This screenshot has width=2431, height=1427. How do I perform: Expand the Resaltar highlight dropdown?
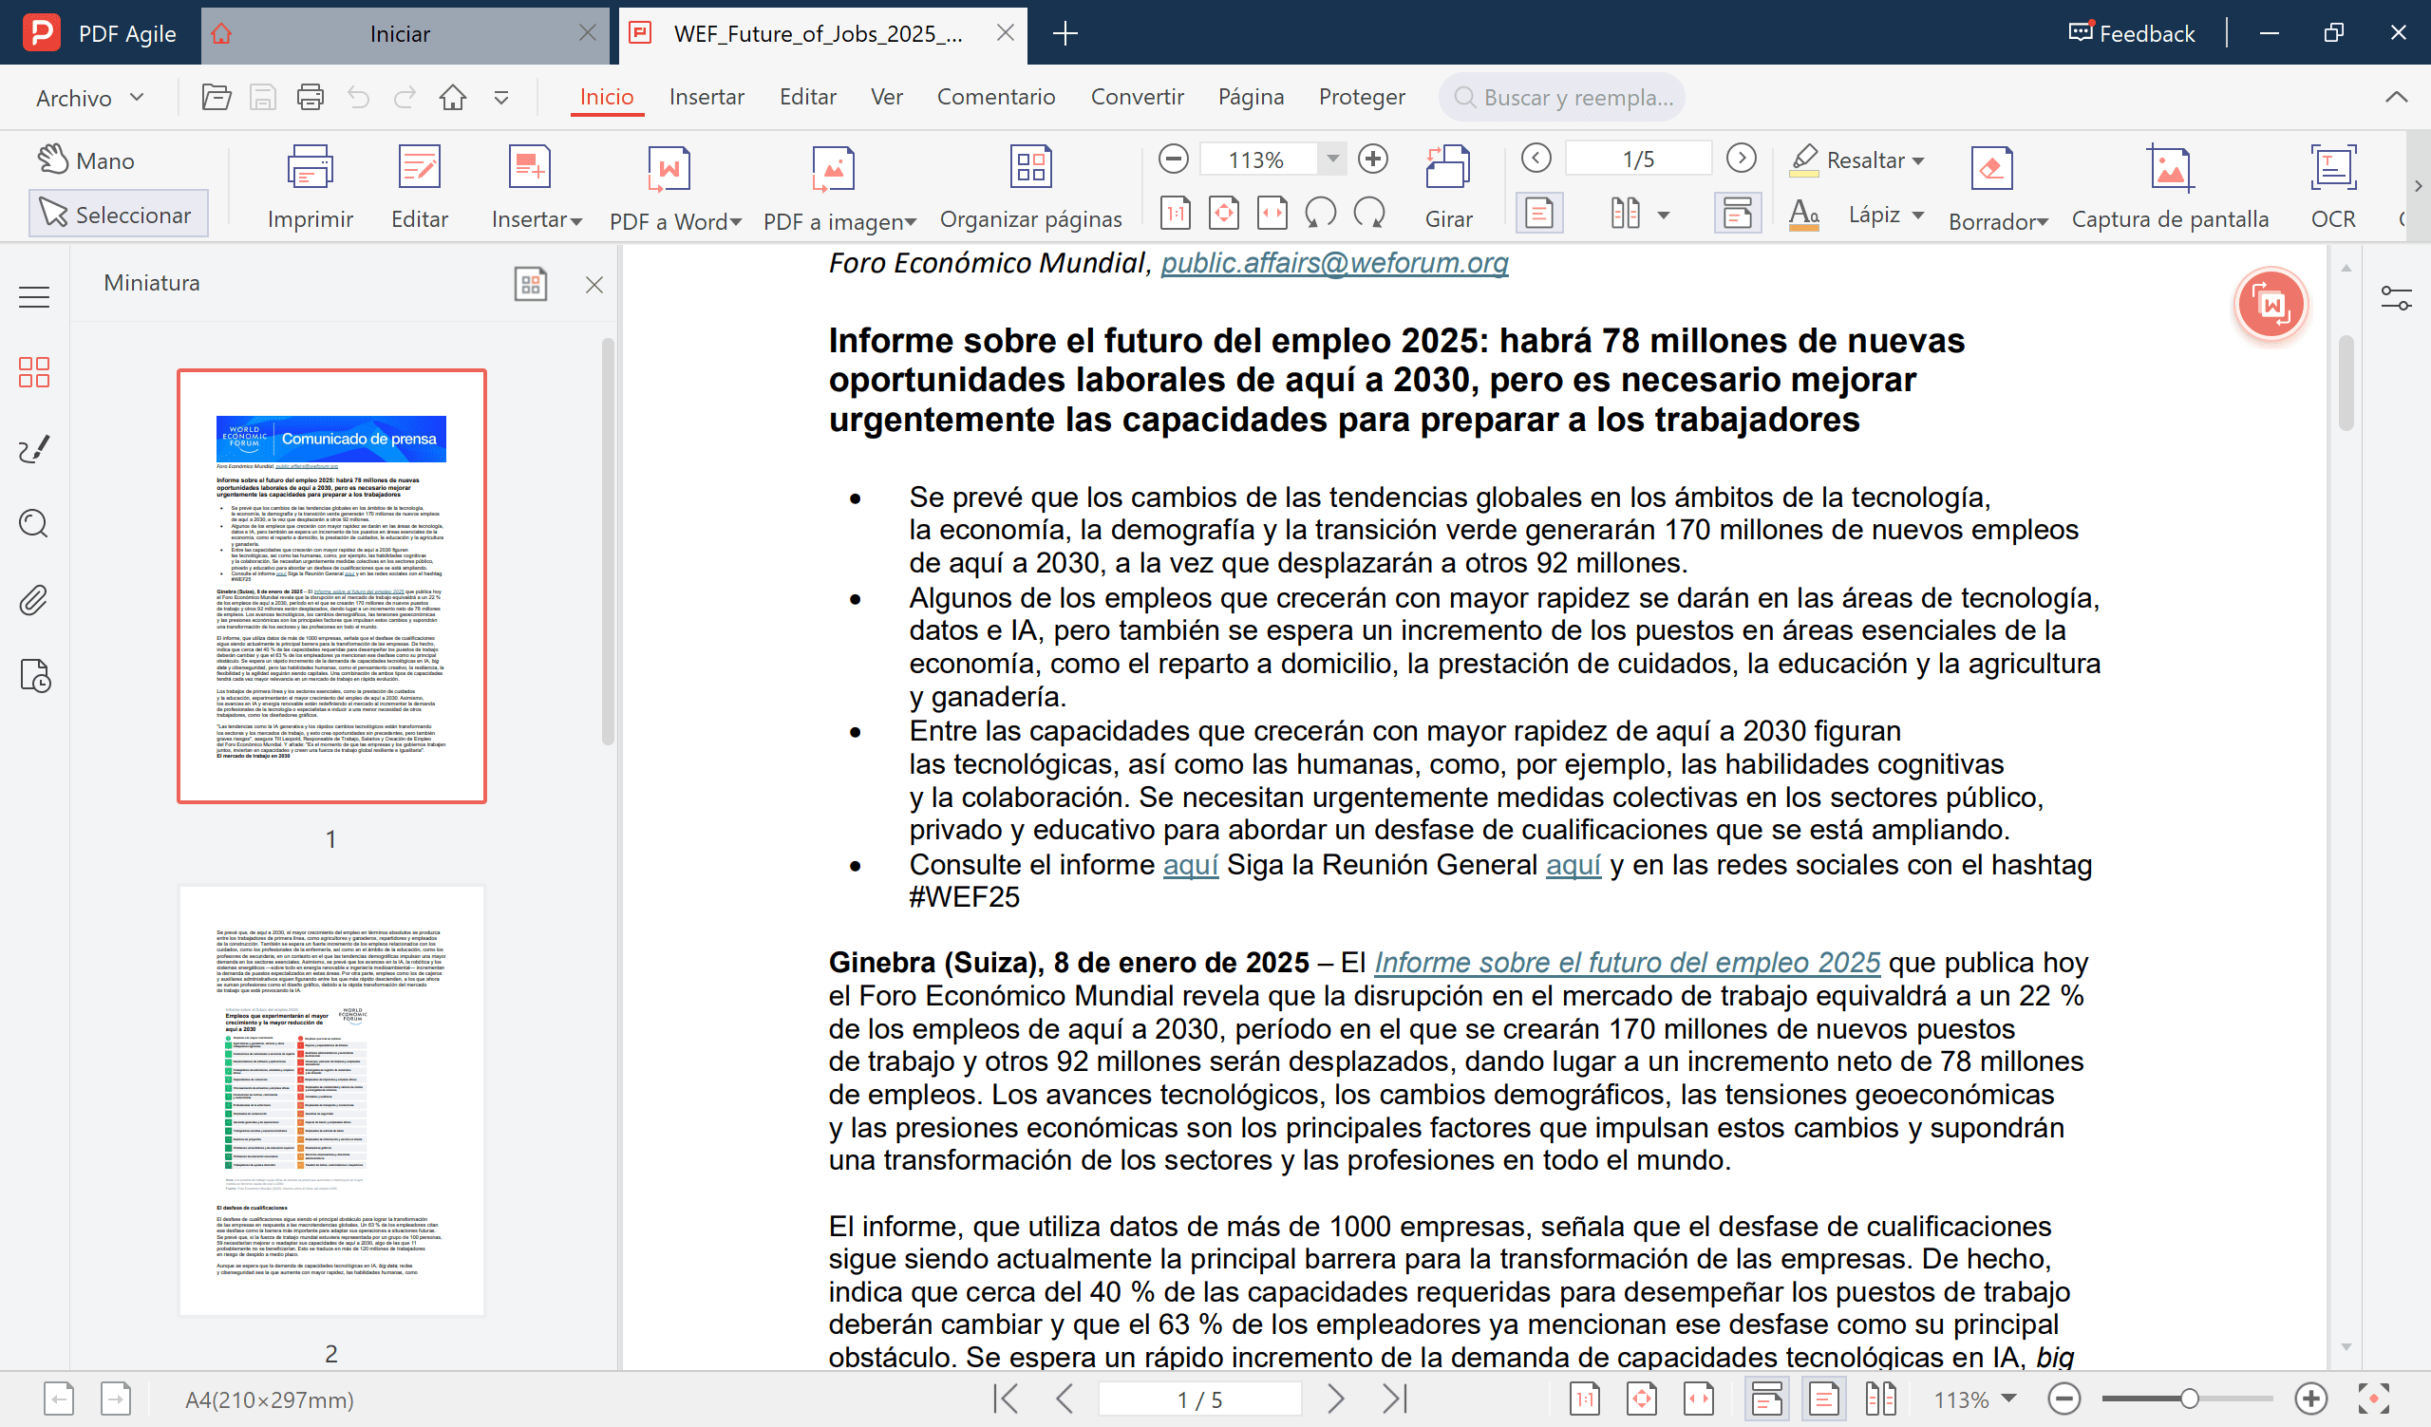1918,160
